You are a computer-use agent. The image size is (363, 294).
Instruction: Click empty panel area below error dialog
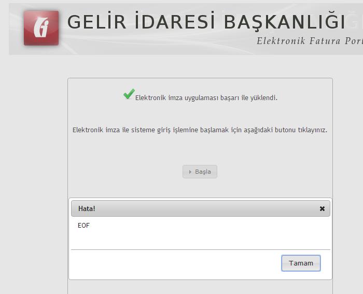[200, 287]
